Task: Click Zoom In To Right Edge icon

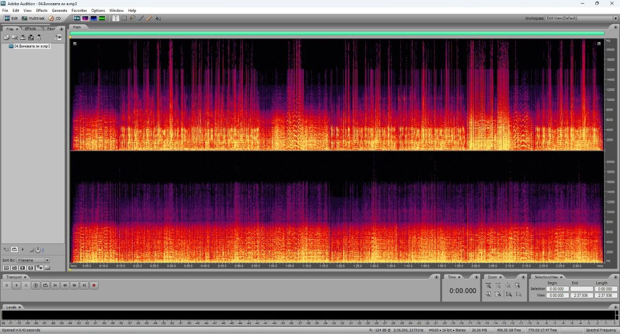Action: [498, 294]
